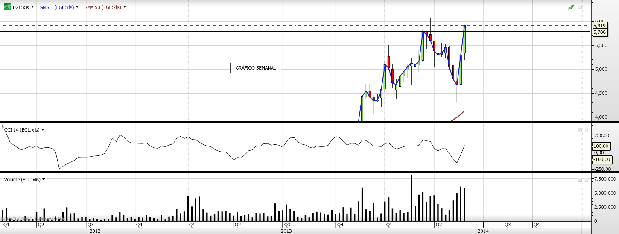Click the 2014 year label on the time axis
This screenshot has height=234, width=619.
[483, 231]
